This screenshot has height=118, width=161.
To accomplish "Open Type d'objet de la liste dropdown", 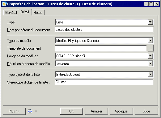I will point(150,74).
